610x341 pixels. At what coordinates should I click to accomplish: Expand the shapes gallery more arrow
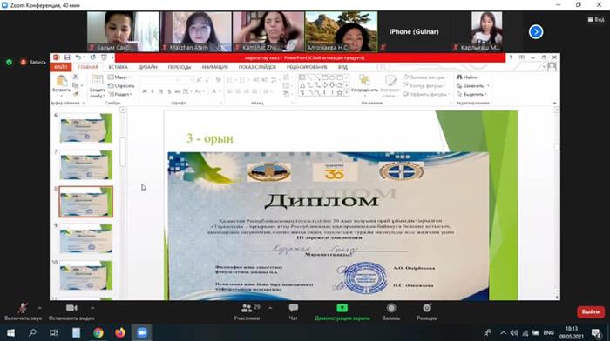(x=346, y=93)
